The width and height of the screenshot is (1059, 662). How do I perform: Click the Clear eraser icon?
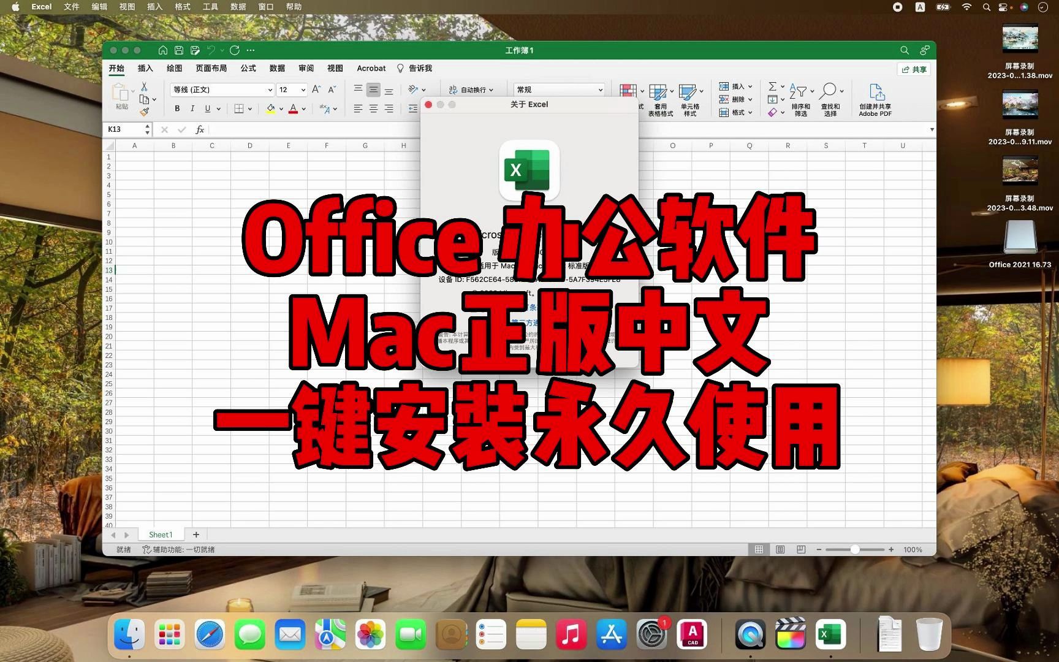[772, 112]
